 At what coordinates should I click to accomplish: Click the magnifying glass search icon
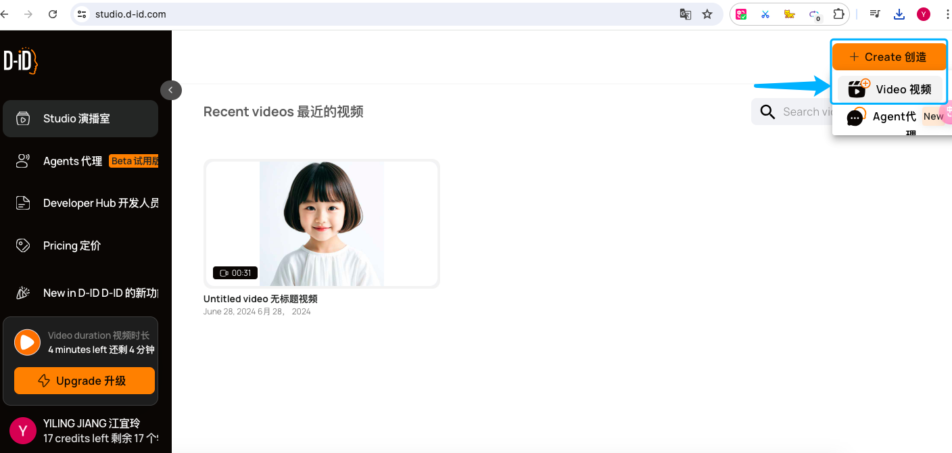pyautogui.click(x=767, y=112)
